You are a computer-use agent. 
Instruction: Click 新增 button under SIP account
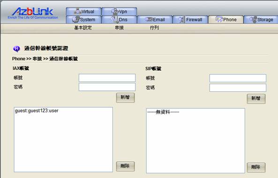[256, 99]
